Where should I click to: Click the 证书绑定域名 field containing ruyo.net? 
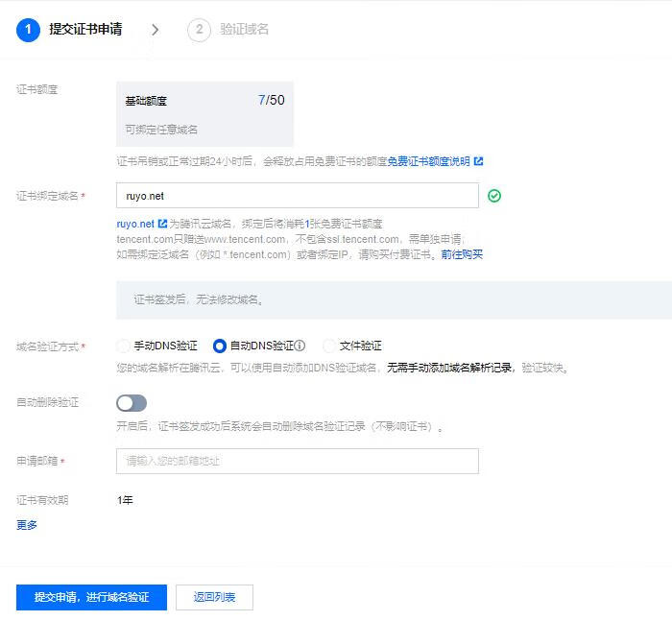click(x=297, y=196)
